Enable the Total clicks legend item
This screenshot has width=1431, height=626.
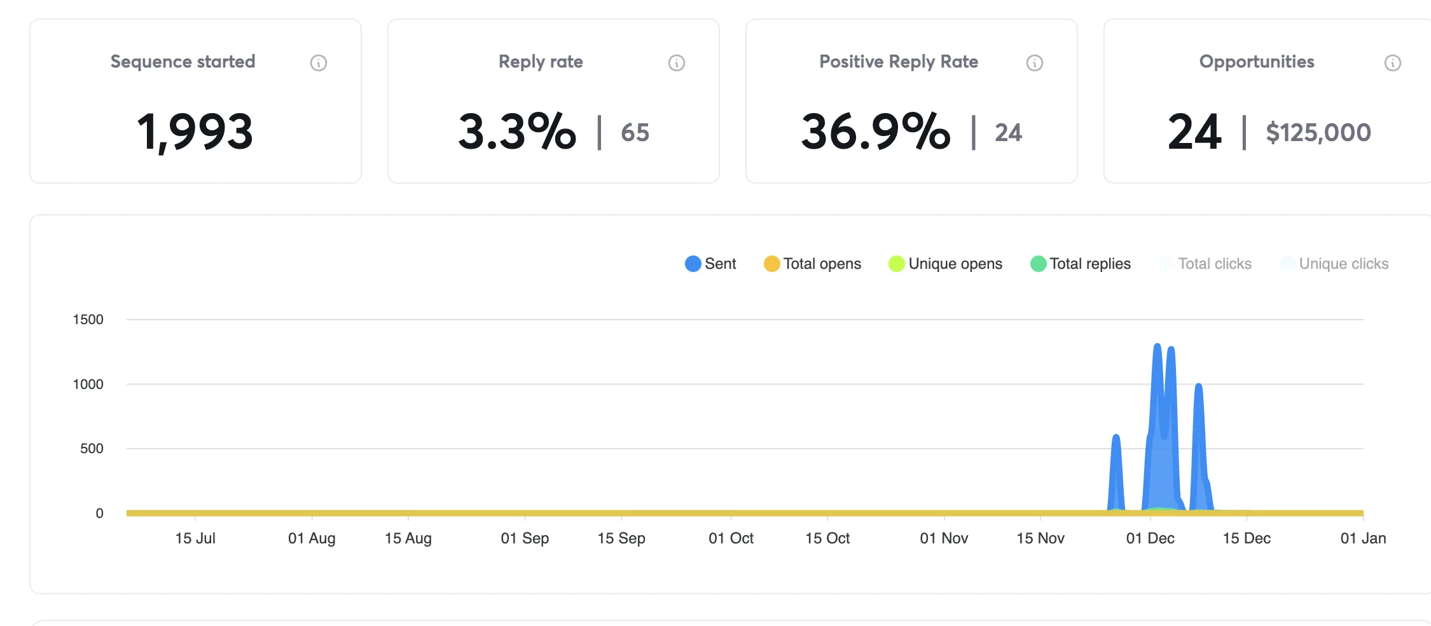pyautogui.click(x=1205, y=264)
